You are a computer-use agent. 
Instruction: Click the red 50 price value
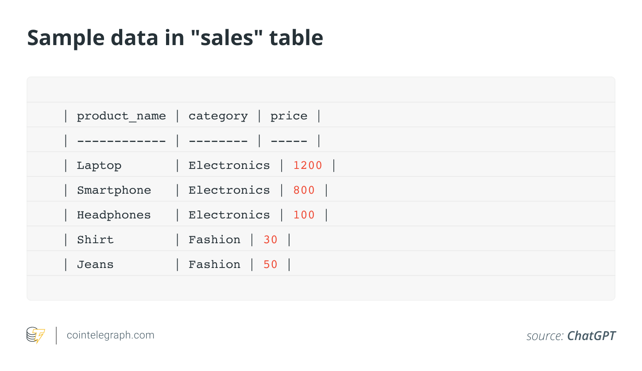(x=271, y=264)
